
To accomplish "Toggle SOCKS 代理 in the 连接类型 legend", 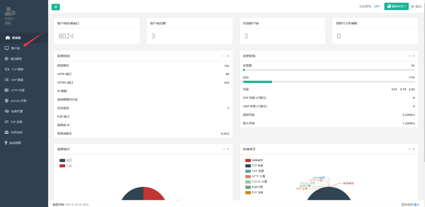I will point(256,181).
